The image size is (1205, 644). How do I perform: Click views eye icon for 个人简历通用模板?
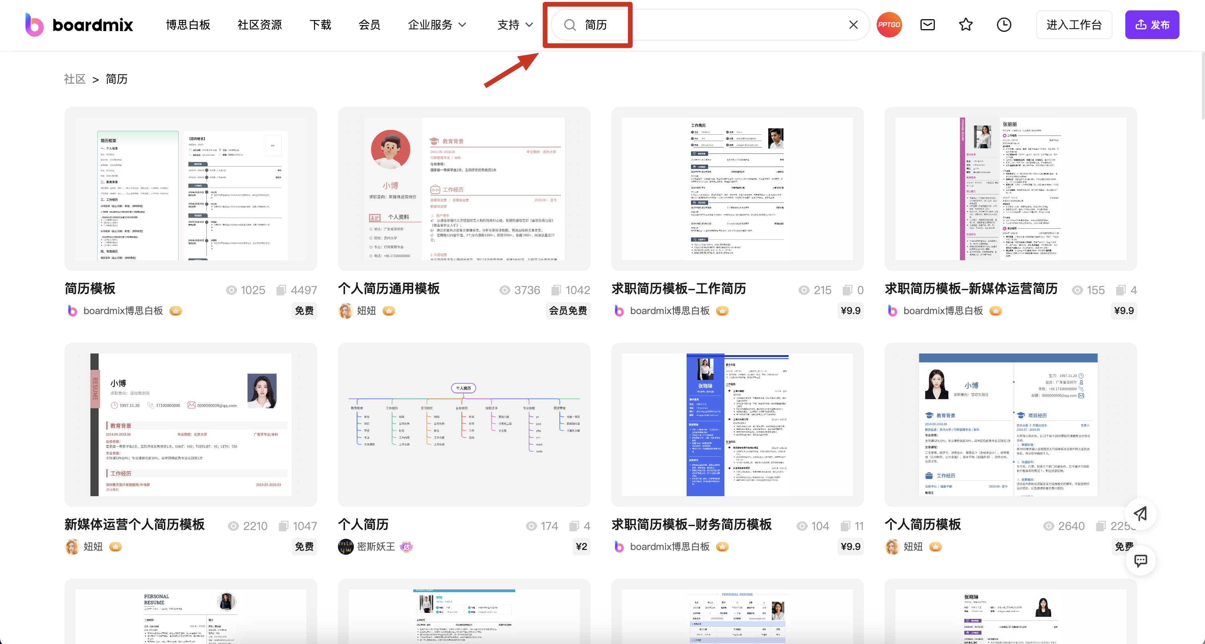click(504, 290)
